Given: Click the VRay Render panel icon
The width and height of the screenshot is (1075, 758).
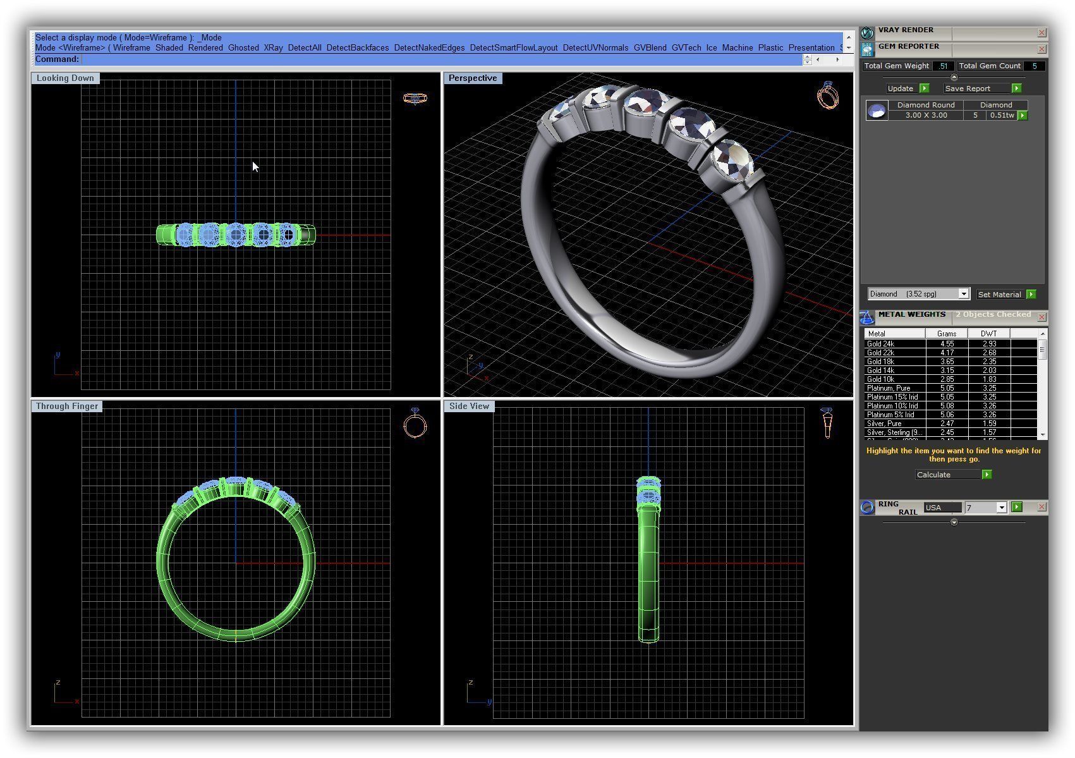Looking at the screenshot, I should pyautogui.click(x=867, y=33).
